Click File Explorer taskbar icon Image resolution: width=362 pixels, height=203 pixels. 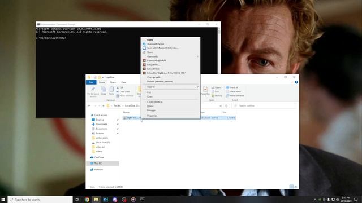pyautogui.click(x=96, y=200)
